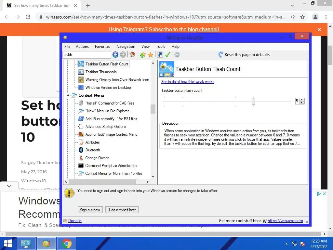Bookmark this page with Chrome star icon
The width and height of the screenshot is (333, 250).
point(302,17)
